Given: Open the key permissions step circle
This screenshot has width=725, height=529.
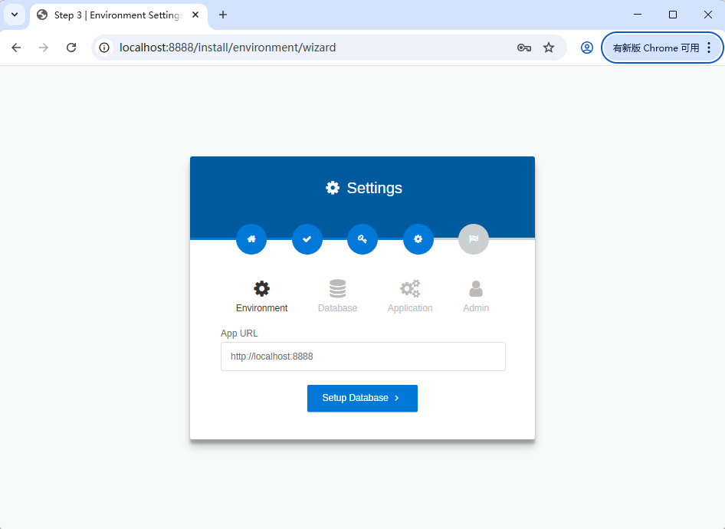Looking at the screenshot, I should click(x=362, y=239).
